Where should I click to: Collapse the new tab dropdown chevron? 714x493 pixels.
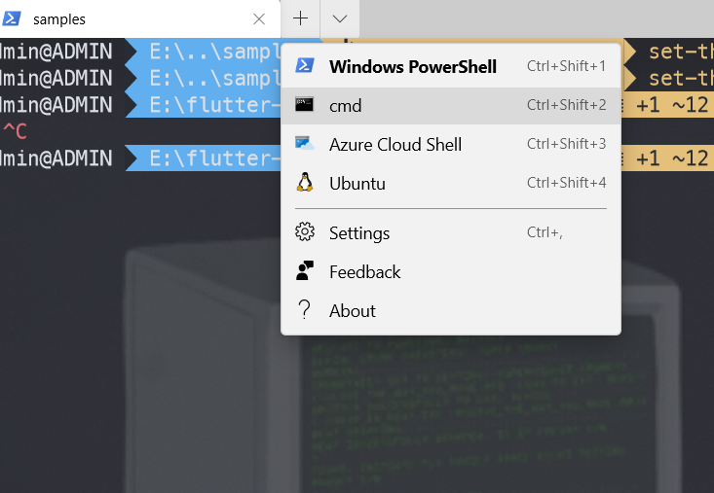click(339, 18)
